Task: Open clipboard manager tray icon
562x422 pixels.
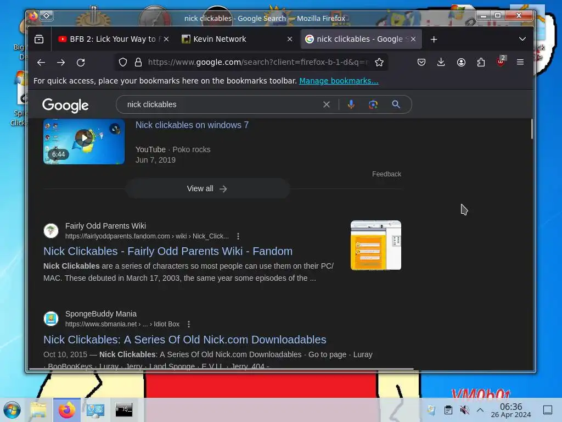Action: [448, 410]
